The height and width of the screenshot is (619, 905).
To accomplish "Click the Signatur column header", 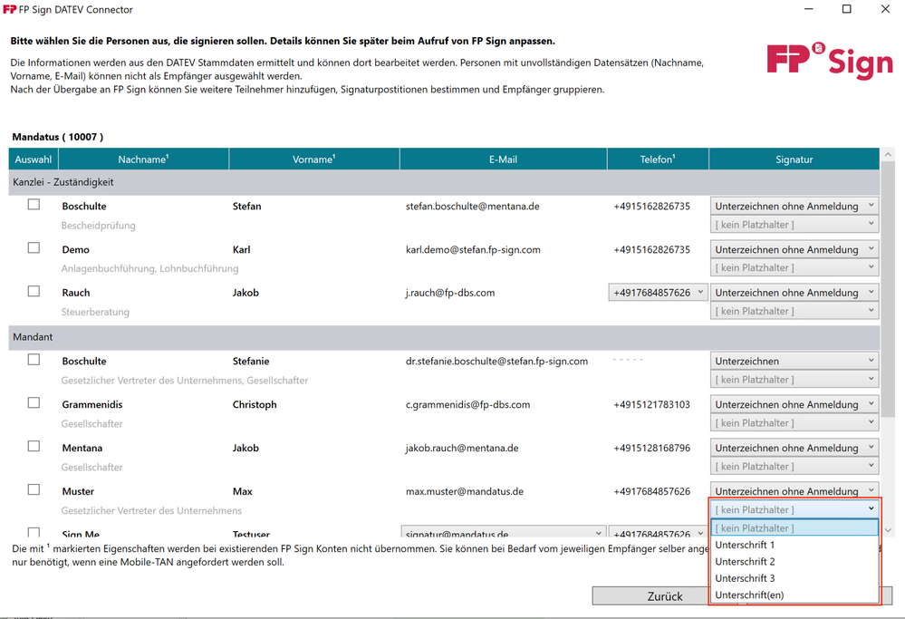I will (794, 160).
